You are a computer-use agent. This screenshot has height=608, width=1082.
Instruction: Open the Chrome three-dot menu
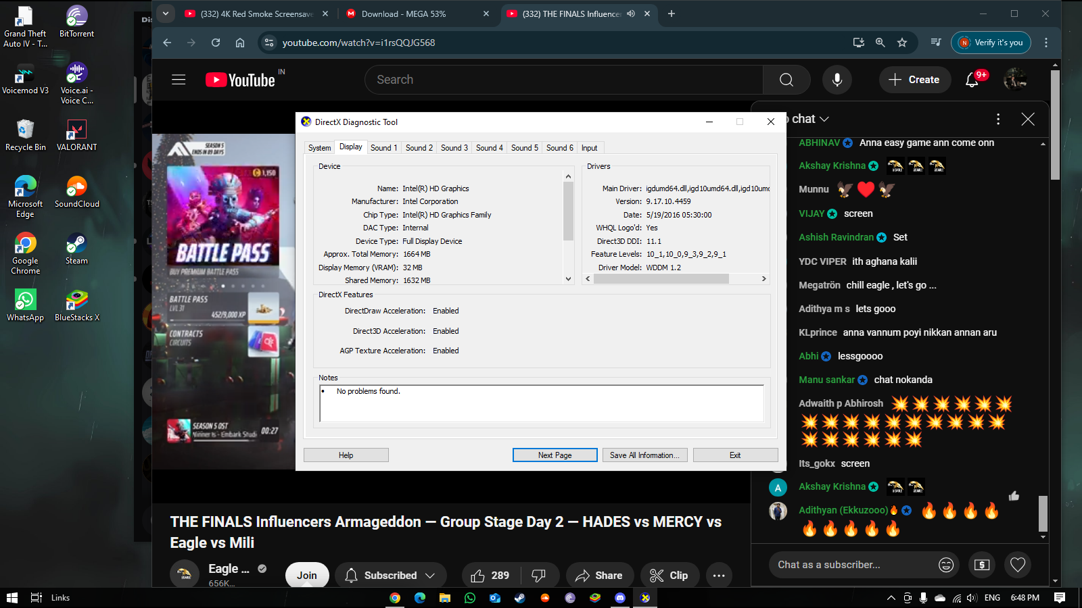[1046, 43]
